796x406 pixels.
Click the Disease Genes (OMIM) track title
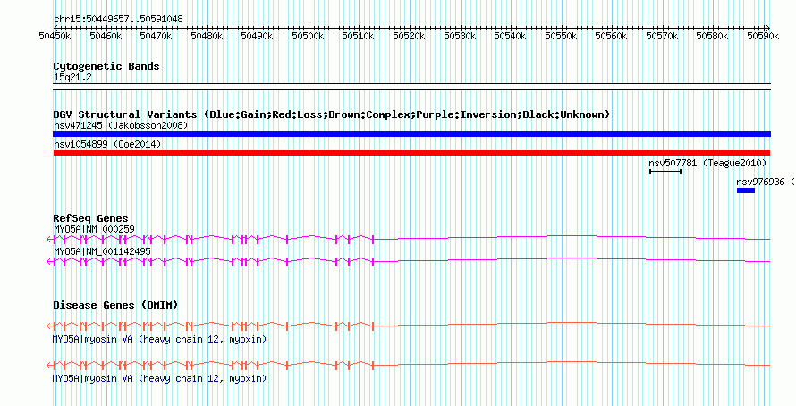coord(115,306)
